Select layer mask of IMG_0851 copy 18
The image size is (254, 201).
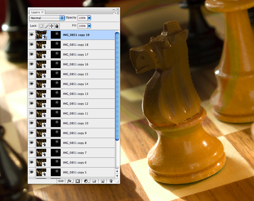coord(56,45)
